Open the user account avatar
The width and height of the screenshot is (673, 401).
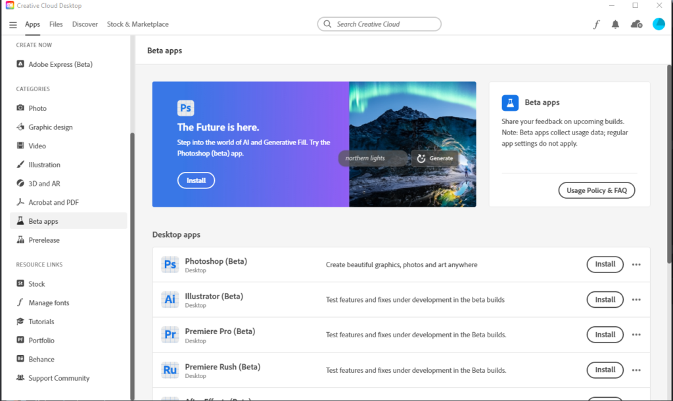659,24
